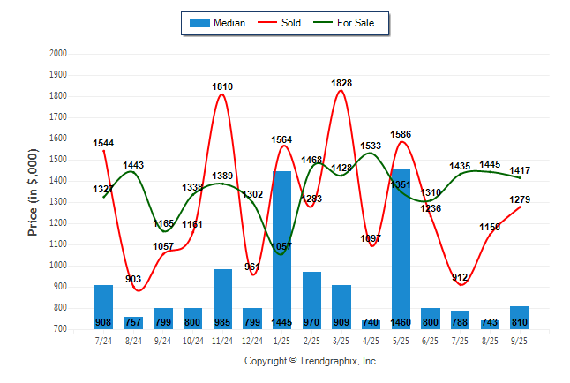Select the Sold point labeled 912
This screenshot has width=570, height=383.
[x=460, y=284]
